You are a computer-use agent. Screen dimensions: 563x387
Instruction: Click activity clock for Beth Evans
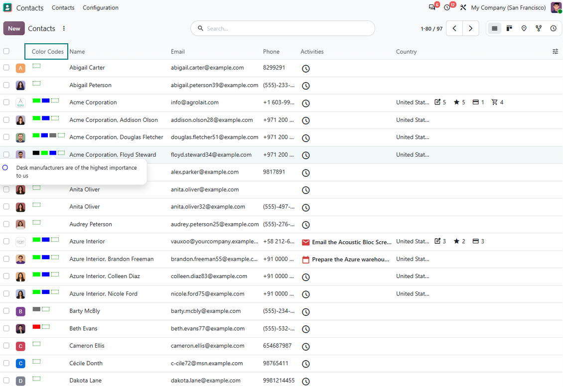tap(305, 329)
